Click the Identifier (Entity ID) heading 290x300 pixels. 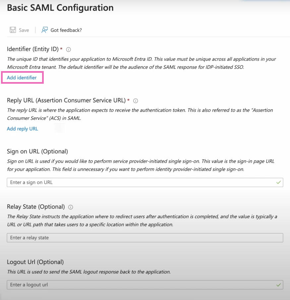tap(33, 49)
